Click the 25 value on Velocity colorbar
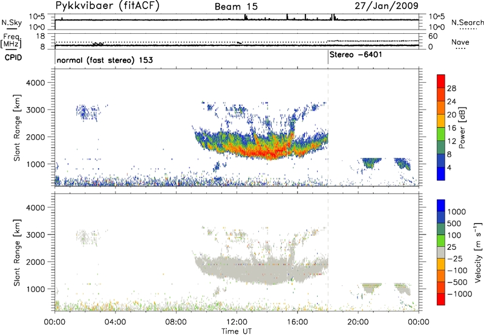Screen dimensions: 484x335 tap(452, 247)
